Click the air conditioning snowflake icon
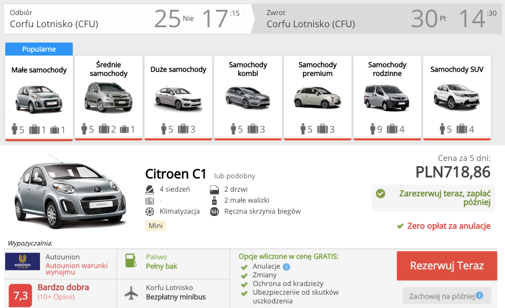This screenshot has width=505, height=308. (x=149, y=212)
